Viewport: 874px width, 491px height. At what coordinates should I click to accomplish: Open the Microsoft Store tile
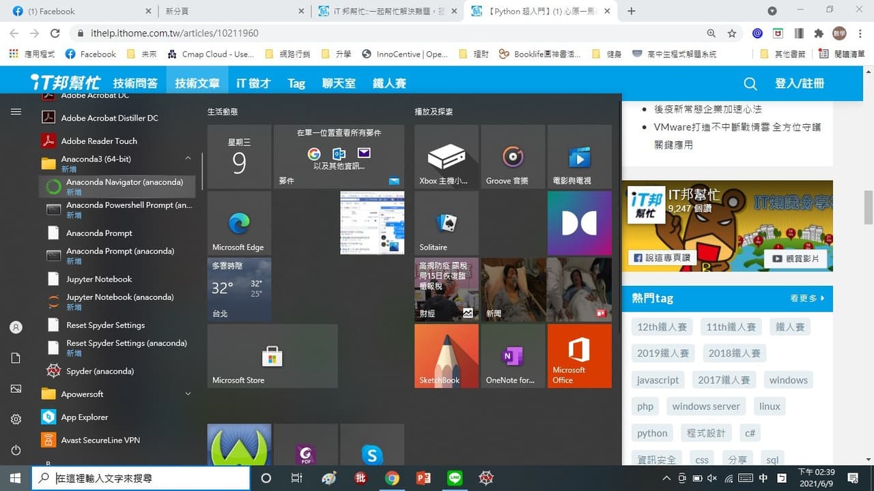pos(272,356)
